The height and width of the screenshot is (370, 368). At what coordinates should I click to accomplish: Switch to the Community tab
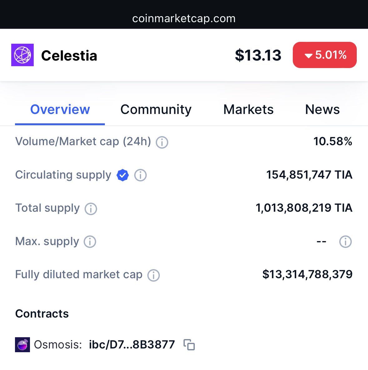[156, 110]
